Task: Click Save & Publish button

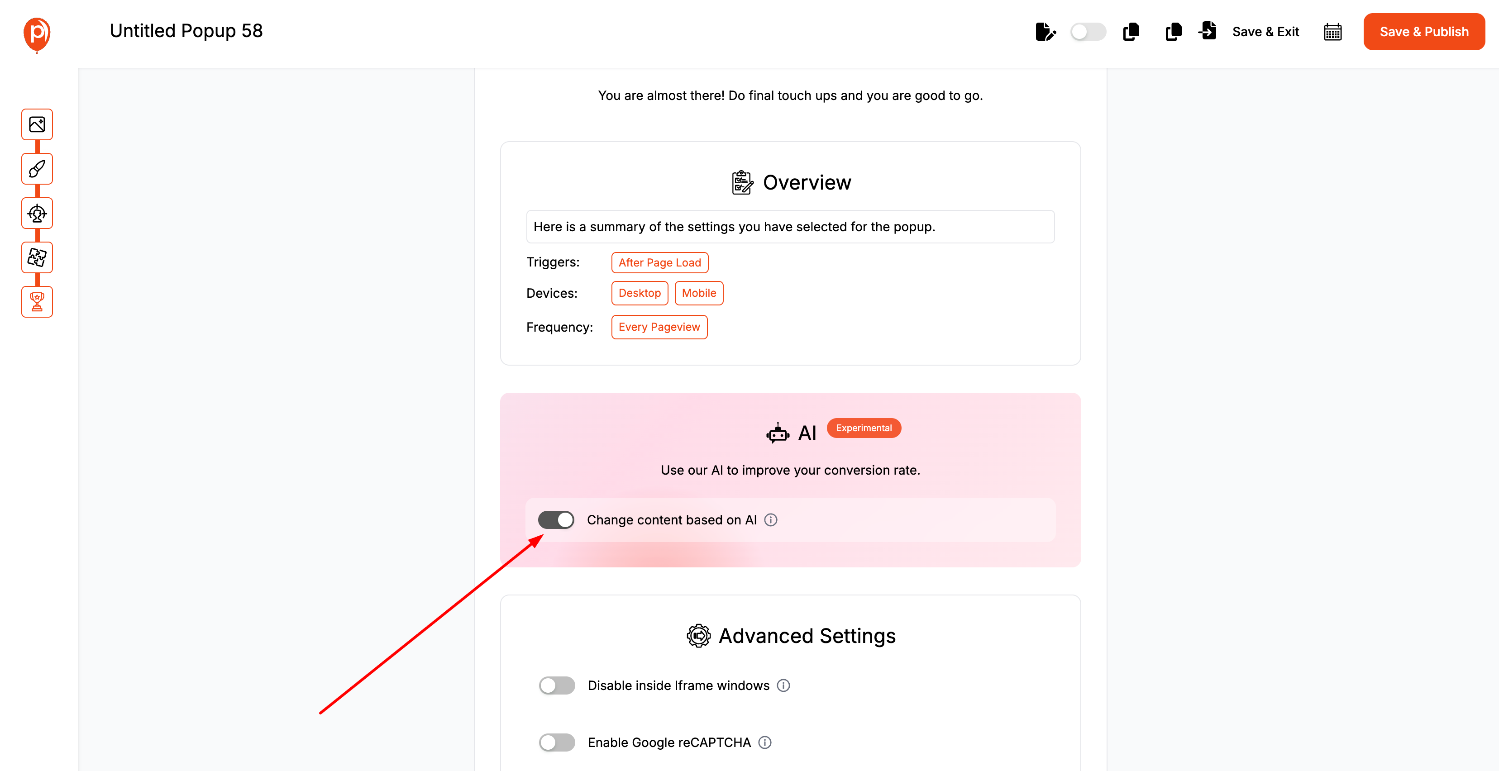Action: pos(1423,31)
